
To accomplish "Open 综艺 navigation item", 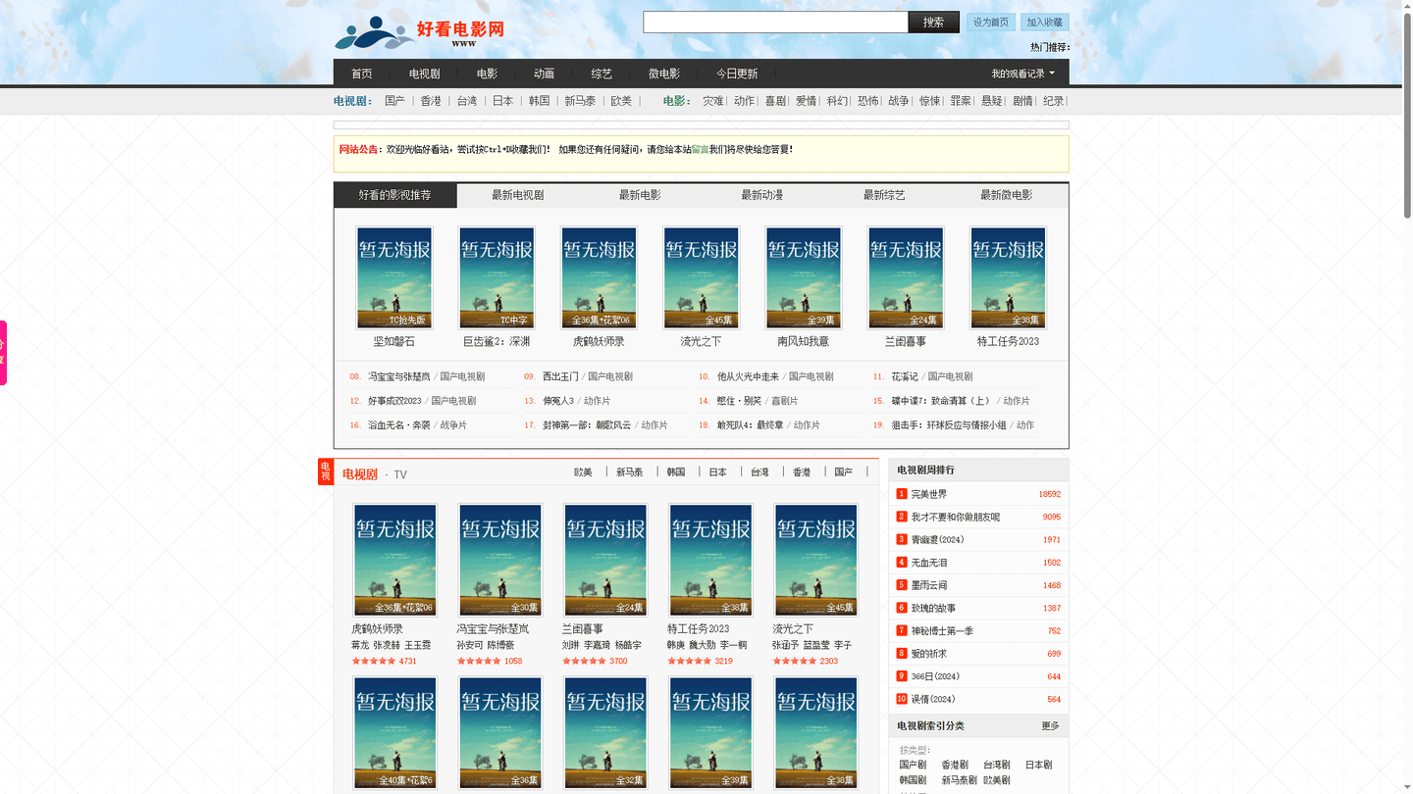I will pos(602,74).
